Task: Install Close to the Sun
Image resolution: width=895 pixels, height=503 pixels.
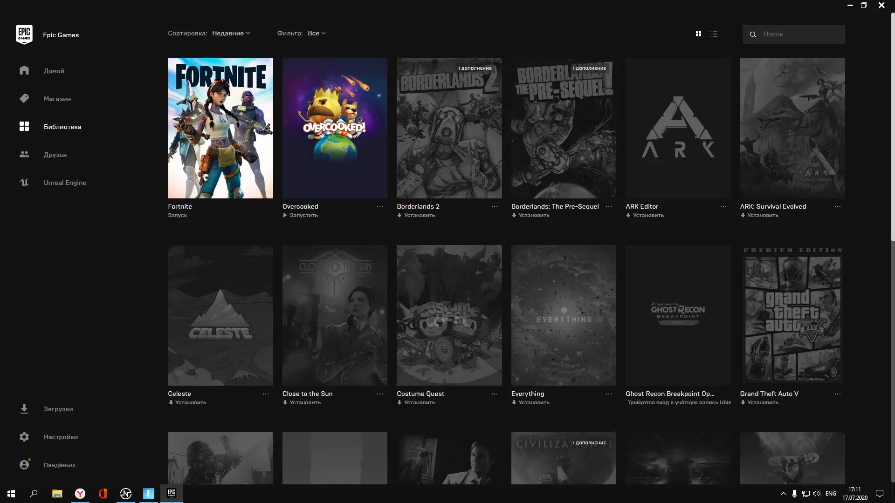Action: tap(302, 402)
